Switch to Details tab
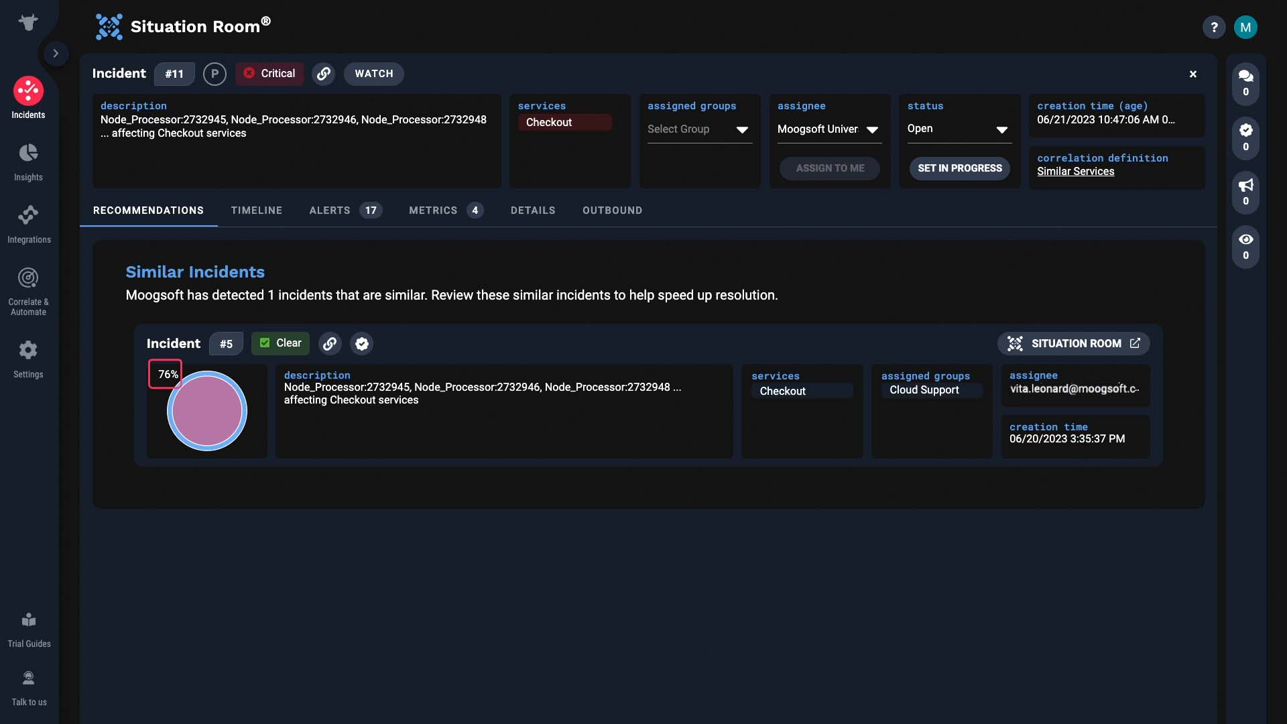Screen dimensions: 1287x724 [533, 210]
